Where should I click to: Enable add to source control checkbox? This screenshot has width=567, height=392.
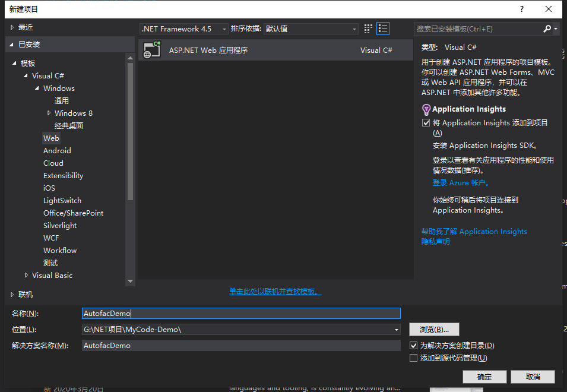414,358
